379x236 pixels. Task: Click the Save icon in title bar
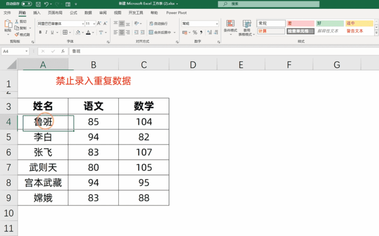38,4
